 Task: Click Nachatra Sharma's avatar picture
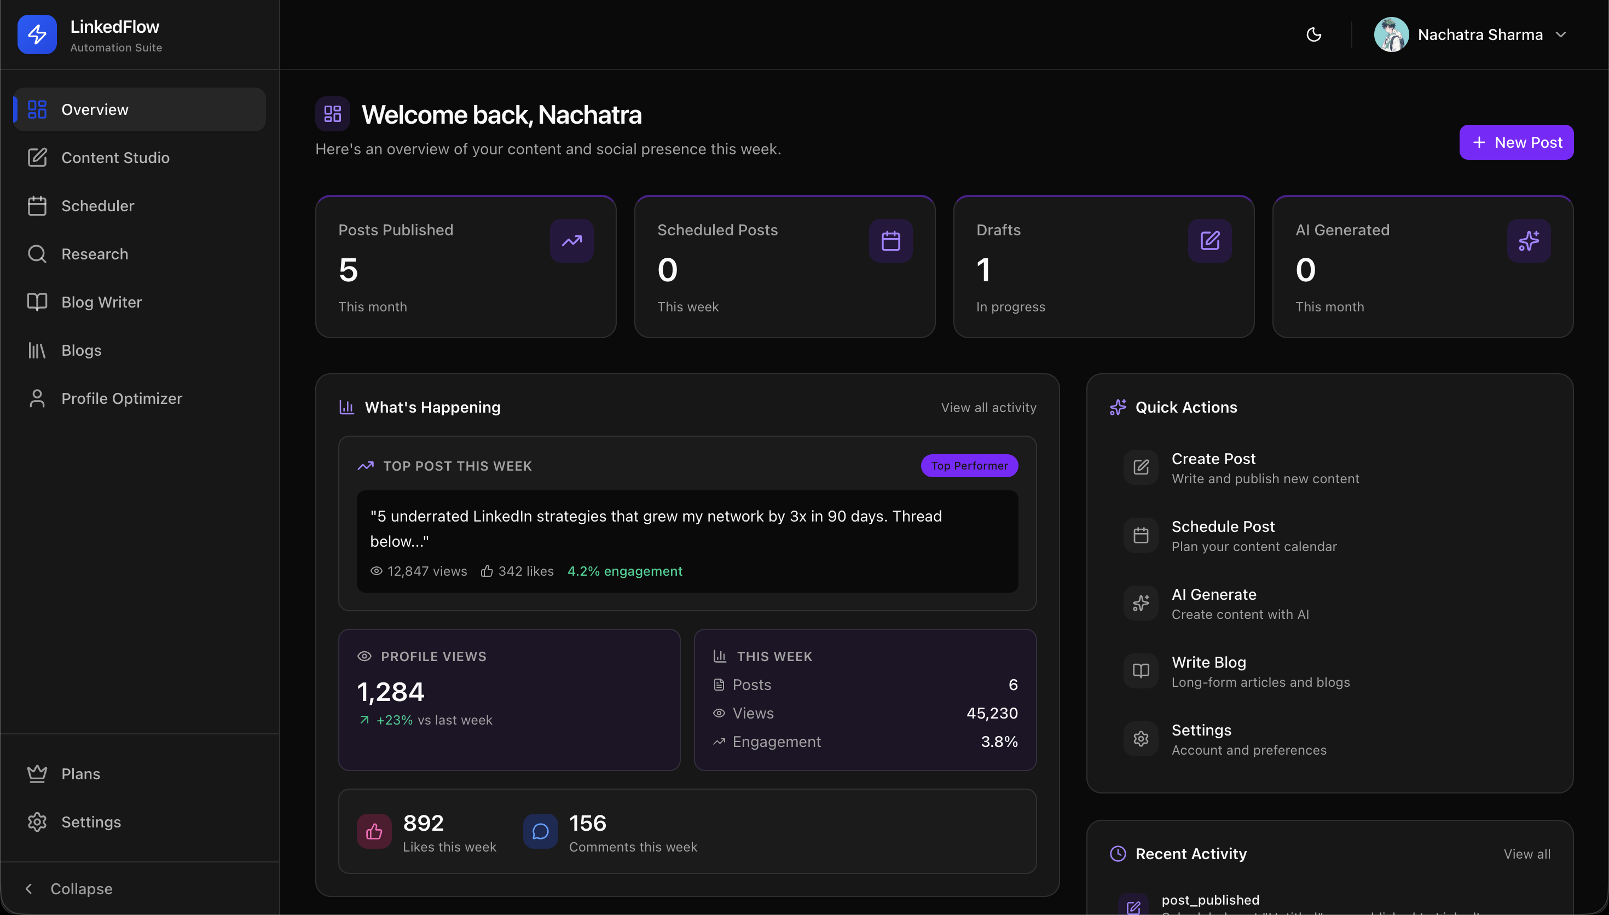pyautogui.click(x=1391, y=34)
